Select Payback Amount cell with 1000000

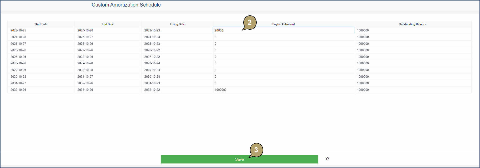point(221,90)
